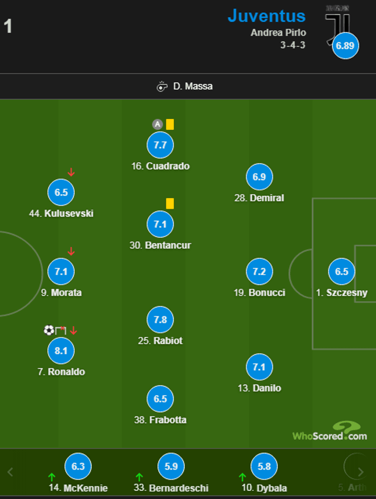Click Bentancur's yellow card icon
Screen dimensions: 376x499
(x=170, y=204)
